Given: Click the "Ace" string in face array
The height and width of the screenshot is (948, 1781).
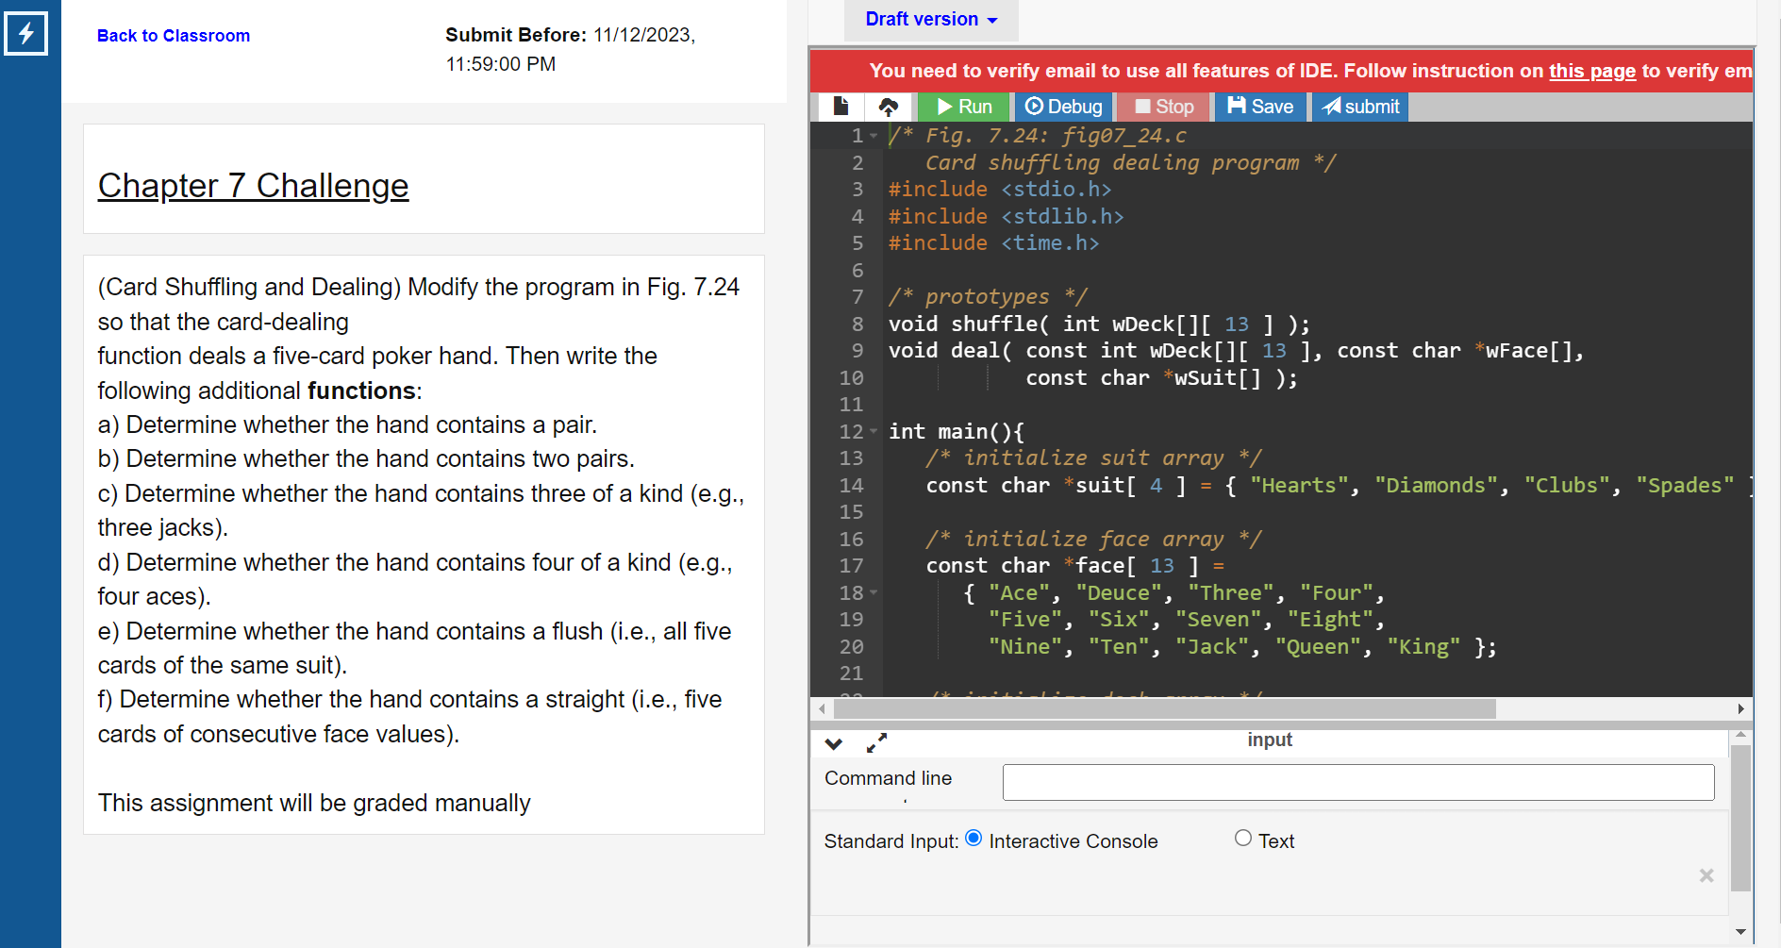Looking at the screenshot, I should pyautogui.click(x=1019, y=593).
